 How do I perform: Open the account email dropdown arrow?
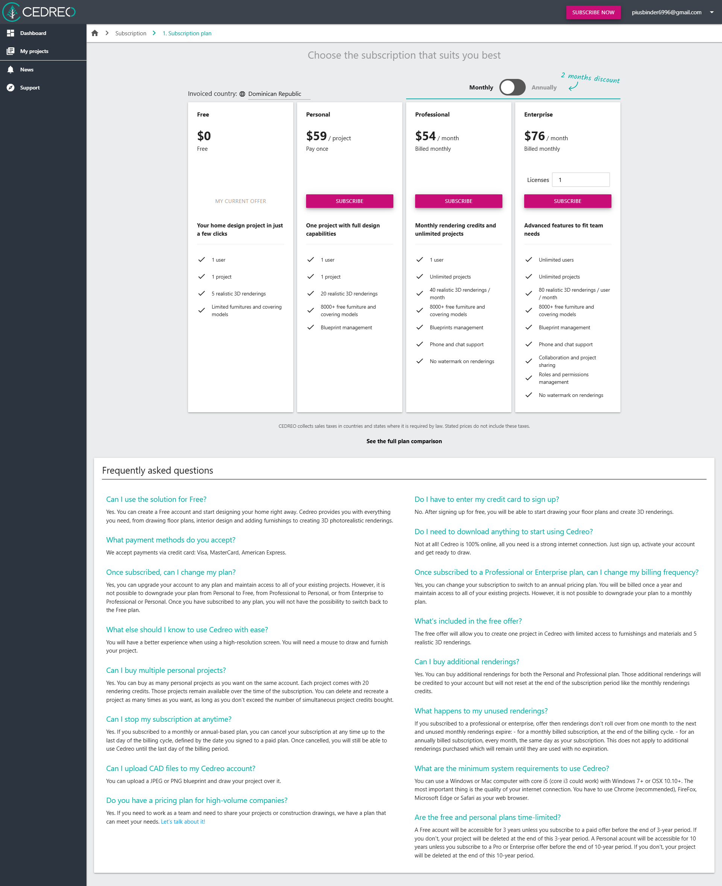(x=711, y=12)
